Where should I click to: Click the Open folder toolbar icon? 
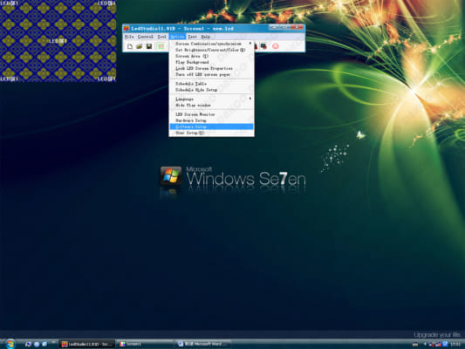[139, 46]
